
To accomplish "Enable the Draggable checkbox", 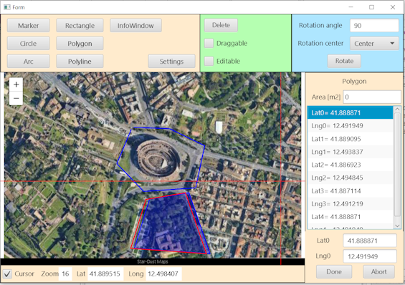I will (209, 44).
